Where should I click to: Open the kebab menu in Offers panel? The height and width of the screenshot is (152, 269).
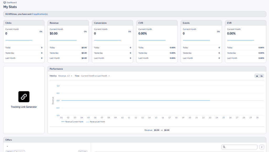click(262, 147)
